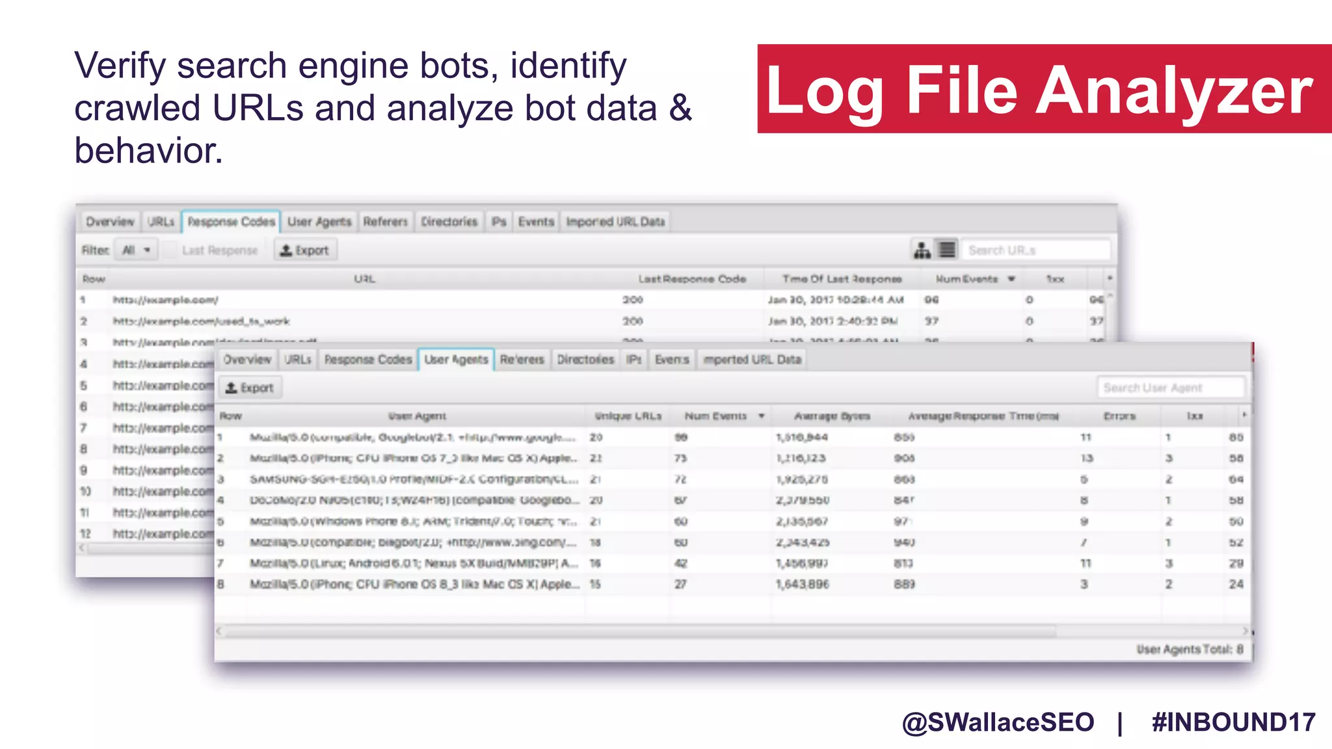Click the URL column header
The image size is (1332, 749).
364,279
